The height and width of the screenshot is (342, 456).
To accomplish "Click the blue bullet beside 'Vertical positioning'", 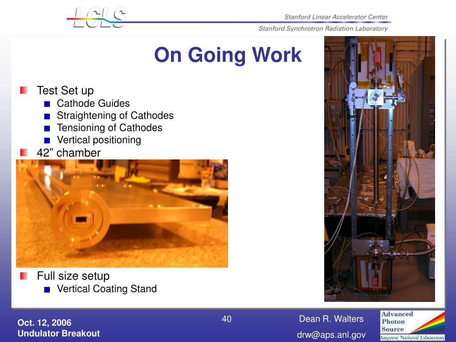I will click(x=47, y=141).
